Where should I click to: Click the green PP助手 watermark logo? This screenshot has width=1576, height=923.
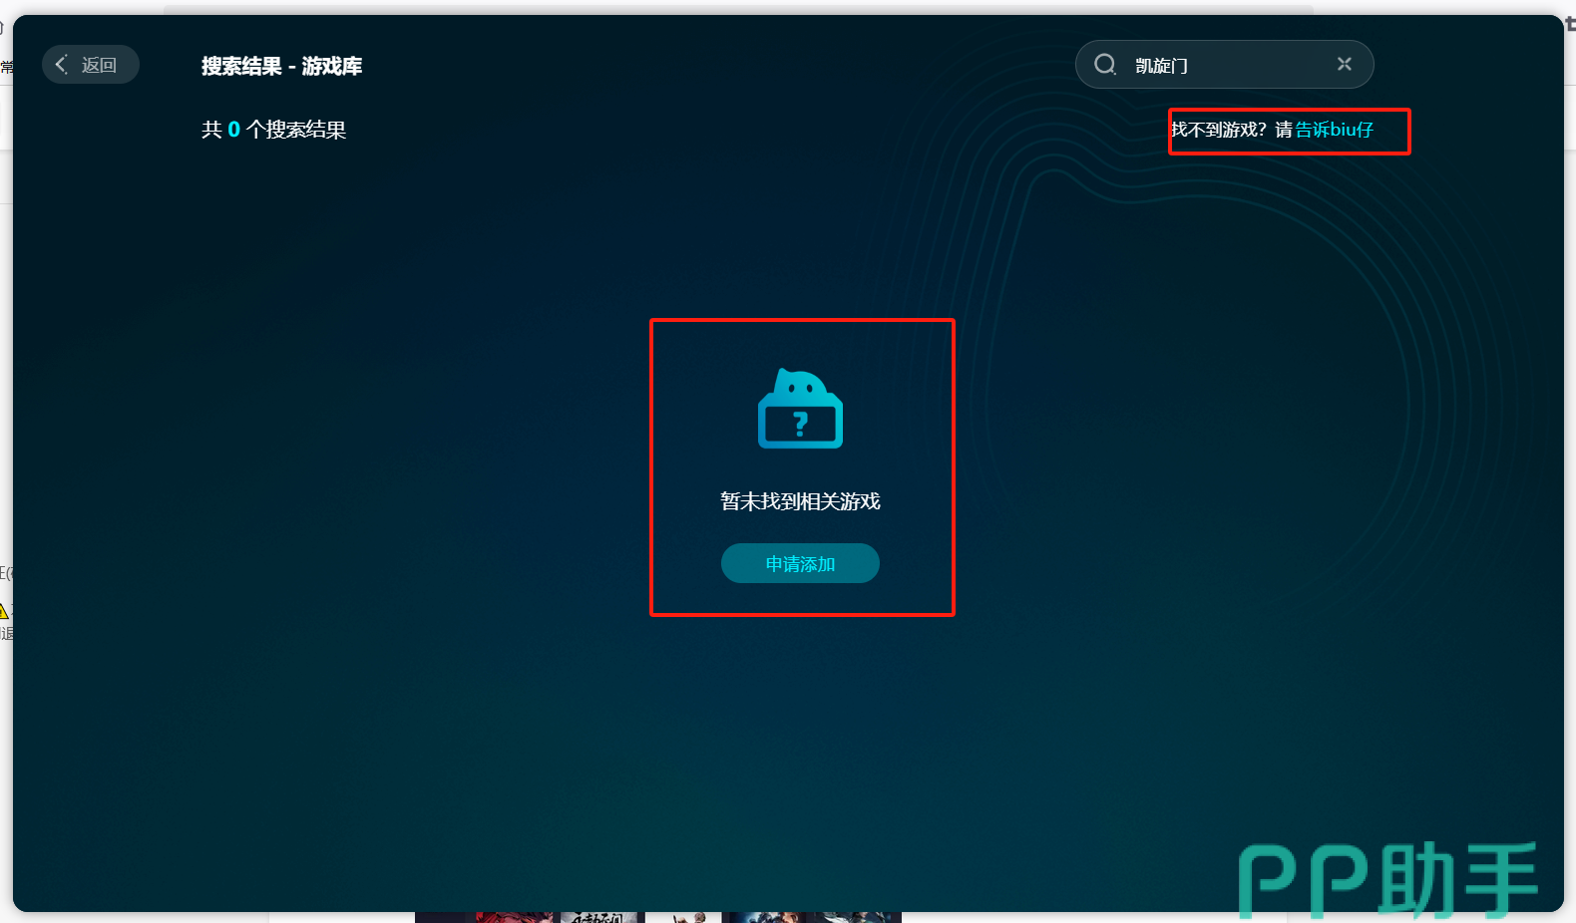click(1387, 880)
